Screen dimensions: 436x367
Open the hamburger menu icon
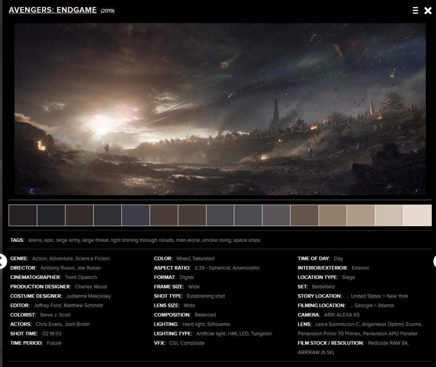coord(415,11)
